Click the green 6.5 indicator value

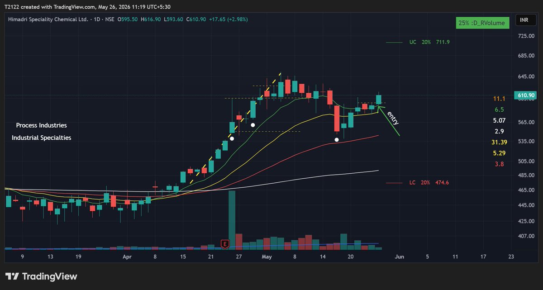click(x=499, y=109)
